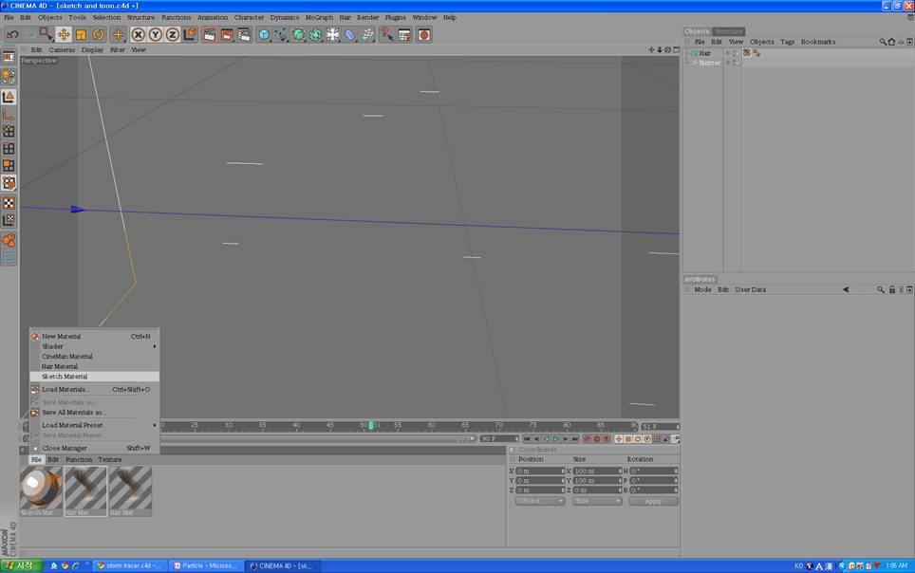Viewport: 915px width, 573px height.
Task: Toggle Y-axis lock
Action: tap(156, 35)
